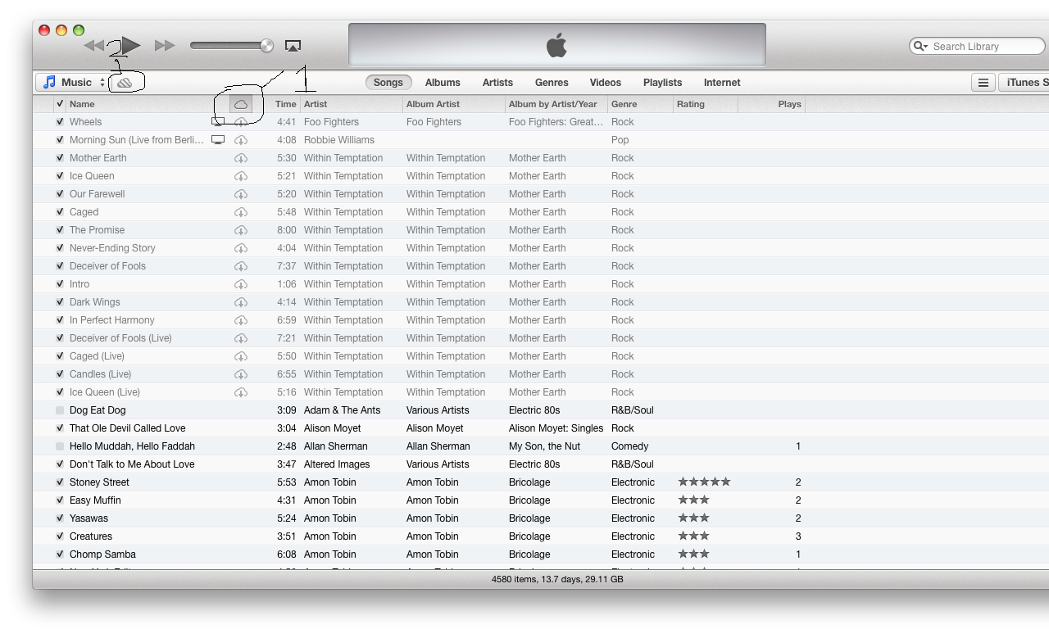Screen dimensions: 1049x629
Task: Uncheck That Ole Devil Called Love checkbox
Action: click(60, 428)
